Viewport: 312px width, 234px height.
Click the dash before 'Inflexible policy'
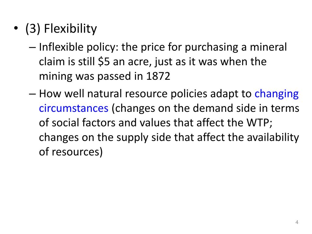pos(32,47)
